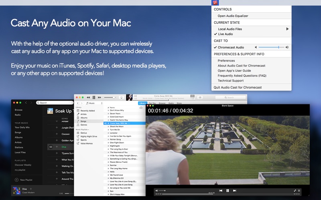Click the high volume speaker icon in menu
This screenshot has width=321, height=200.
coord(287,47)
